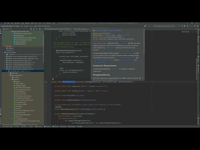
Task: Collapse the junit-jupiter-api jar node
Action: (x=7, y=71)
